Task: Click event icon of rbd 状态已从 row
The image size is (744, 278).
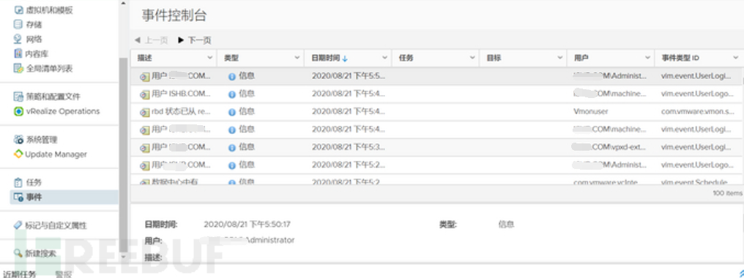Action: 144,112
